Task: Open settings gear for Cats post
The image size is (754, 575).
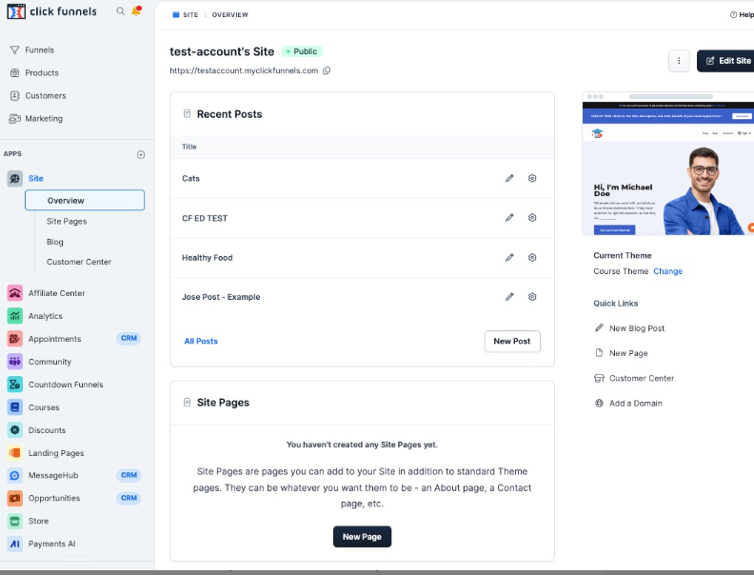Action: point(532,178)
